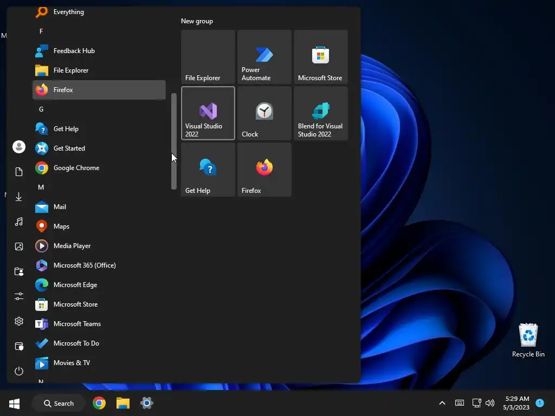Open Media Player from the list

(99, 245)
